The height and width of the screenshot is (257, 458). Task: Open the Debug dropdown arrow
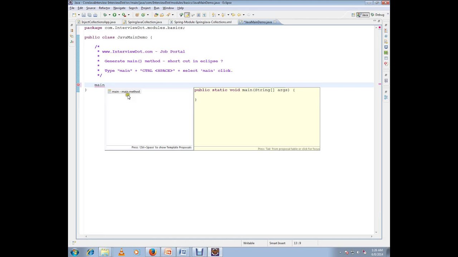point(109,15)
